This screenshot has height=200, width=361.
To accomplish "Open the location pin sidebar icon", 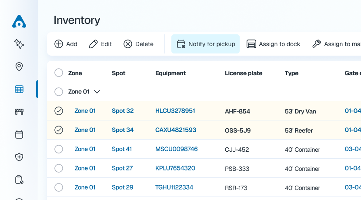I will coord(19,67).
